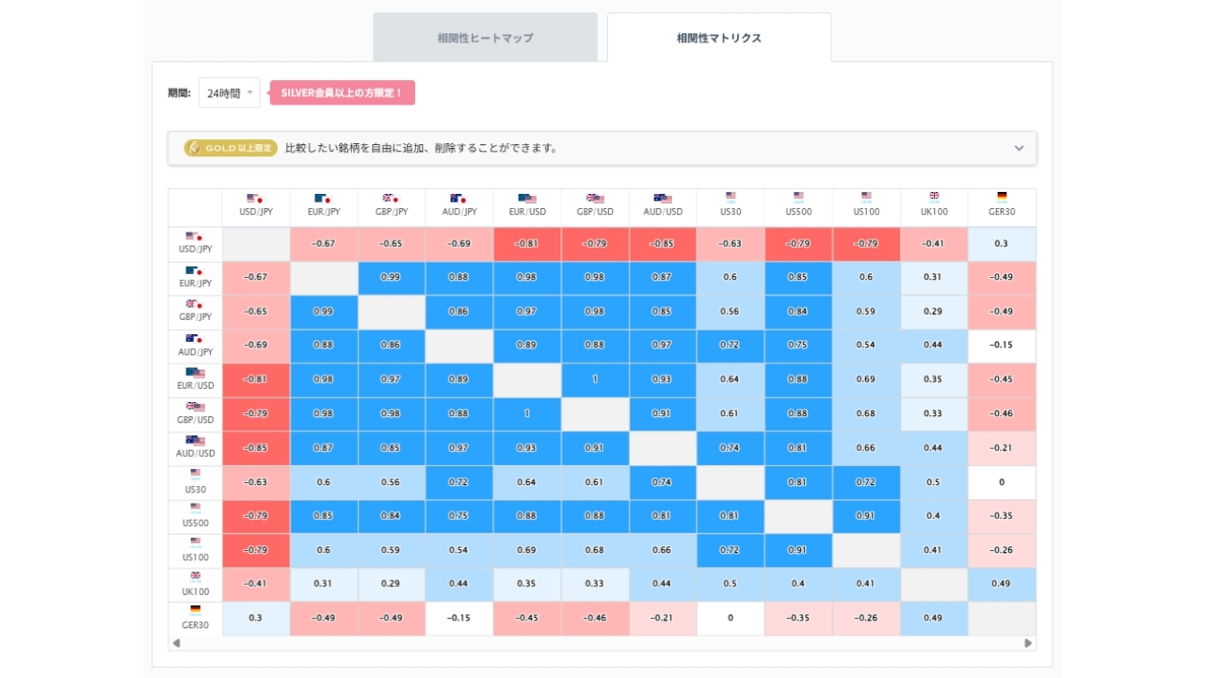Viewport: 1205px width, 678px height.
Task: Click the US30 flag icon in column header
Action: coord(731,197)
